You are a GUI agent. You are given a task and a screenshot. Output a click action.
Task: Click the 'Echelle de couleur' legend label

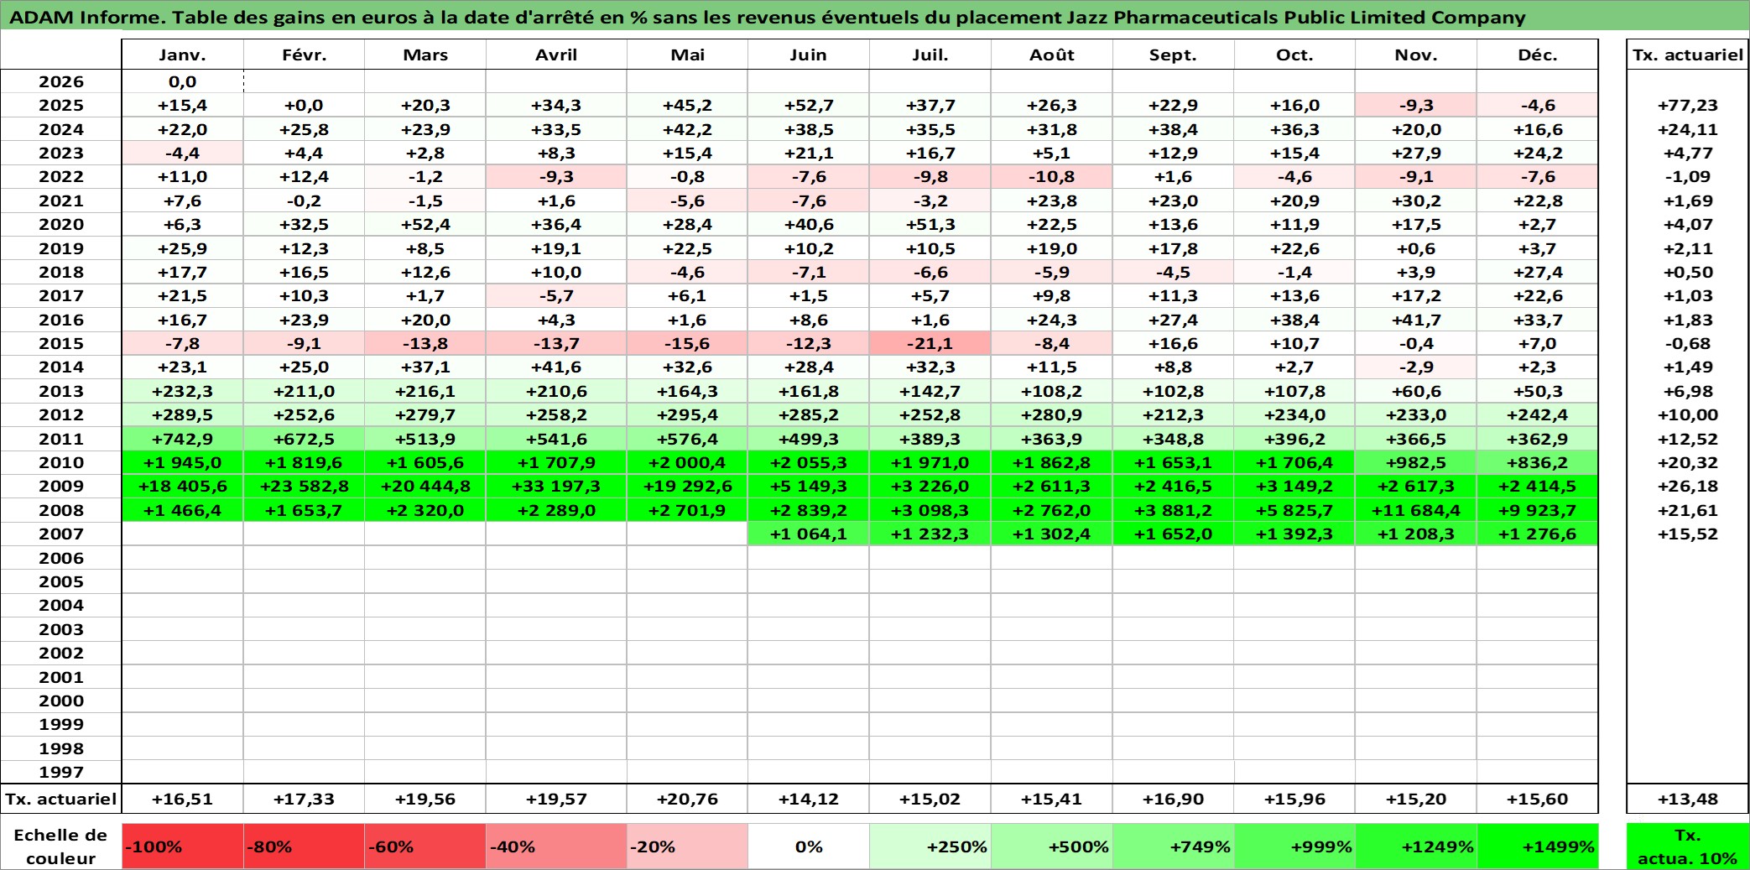61,847
